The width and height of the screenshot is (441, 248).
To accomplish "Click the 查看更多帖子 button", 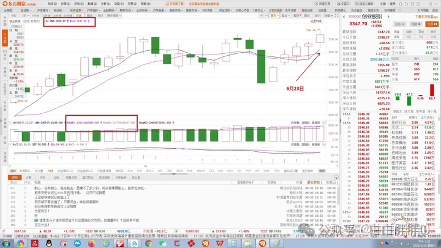I will [x=246, y=182].
